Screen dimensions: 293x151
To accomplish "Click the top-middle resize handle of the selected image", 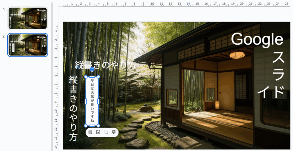I will pyautogui.click(x=92, y=77).
